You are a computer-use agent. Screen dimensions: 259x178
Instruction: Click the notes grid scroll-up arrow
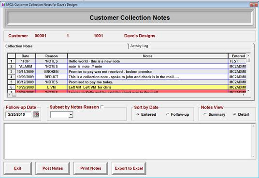[x=248, y=56]
